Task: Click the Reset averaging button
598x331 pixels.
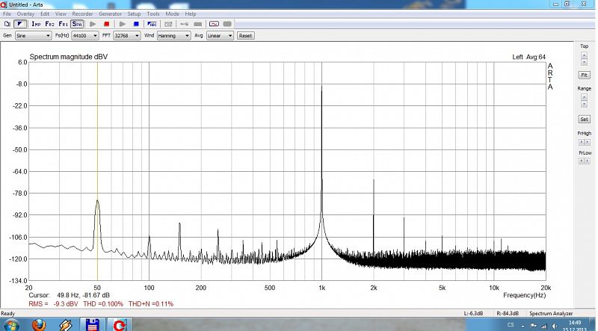Action: coord(245,35)
